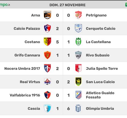Viewport: 127px width, 118px height.
Task: Click the Costano yellow-red badge
Action: (47, 42)
